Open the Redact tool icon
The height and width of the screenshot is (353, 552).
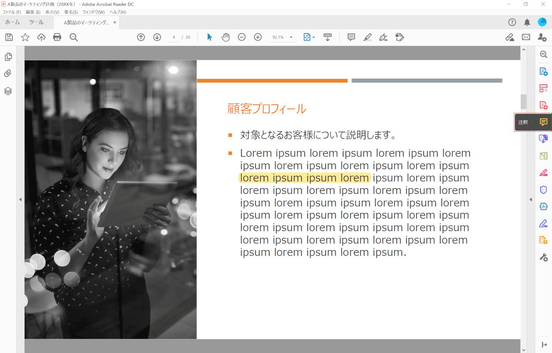[x=544, y=173]
